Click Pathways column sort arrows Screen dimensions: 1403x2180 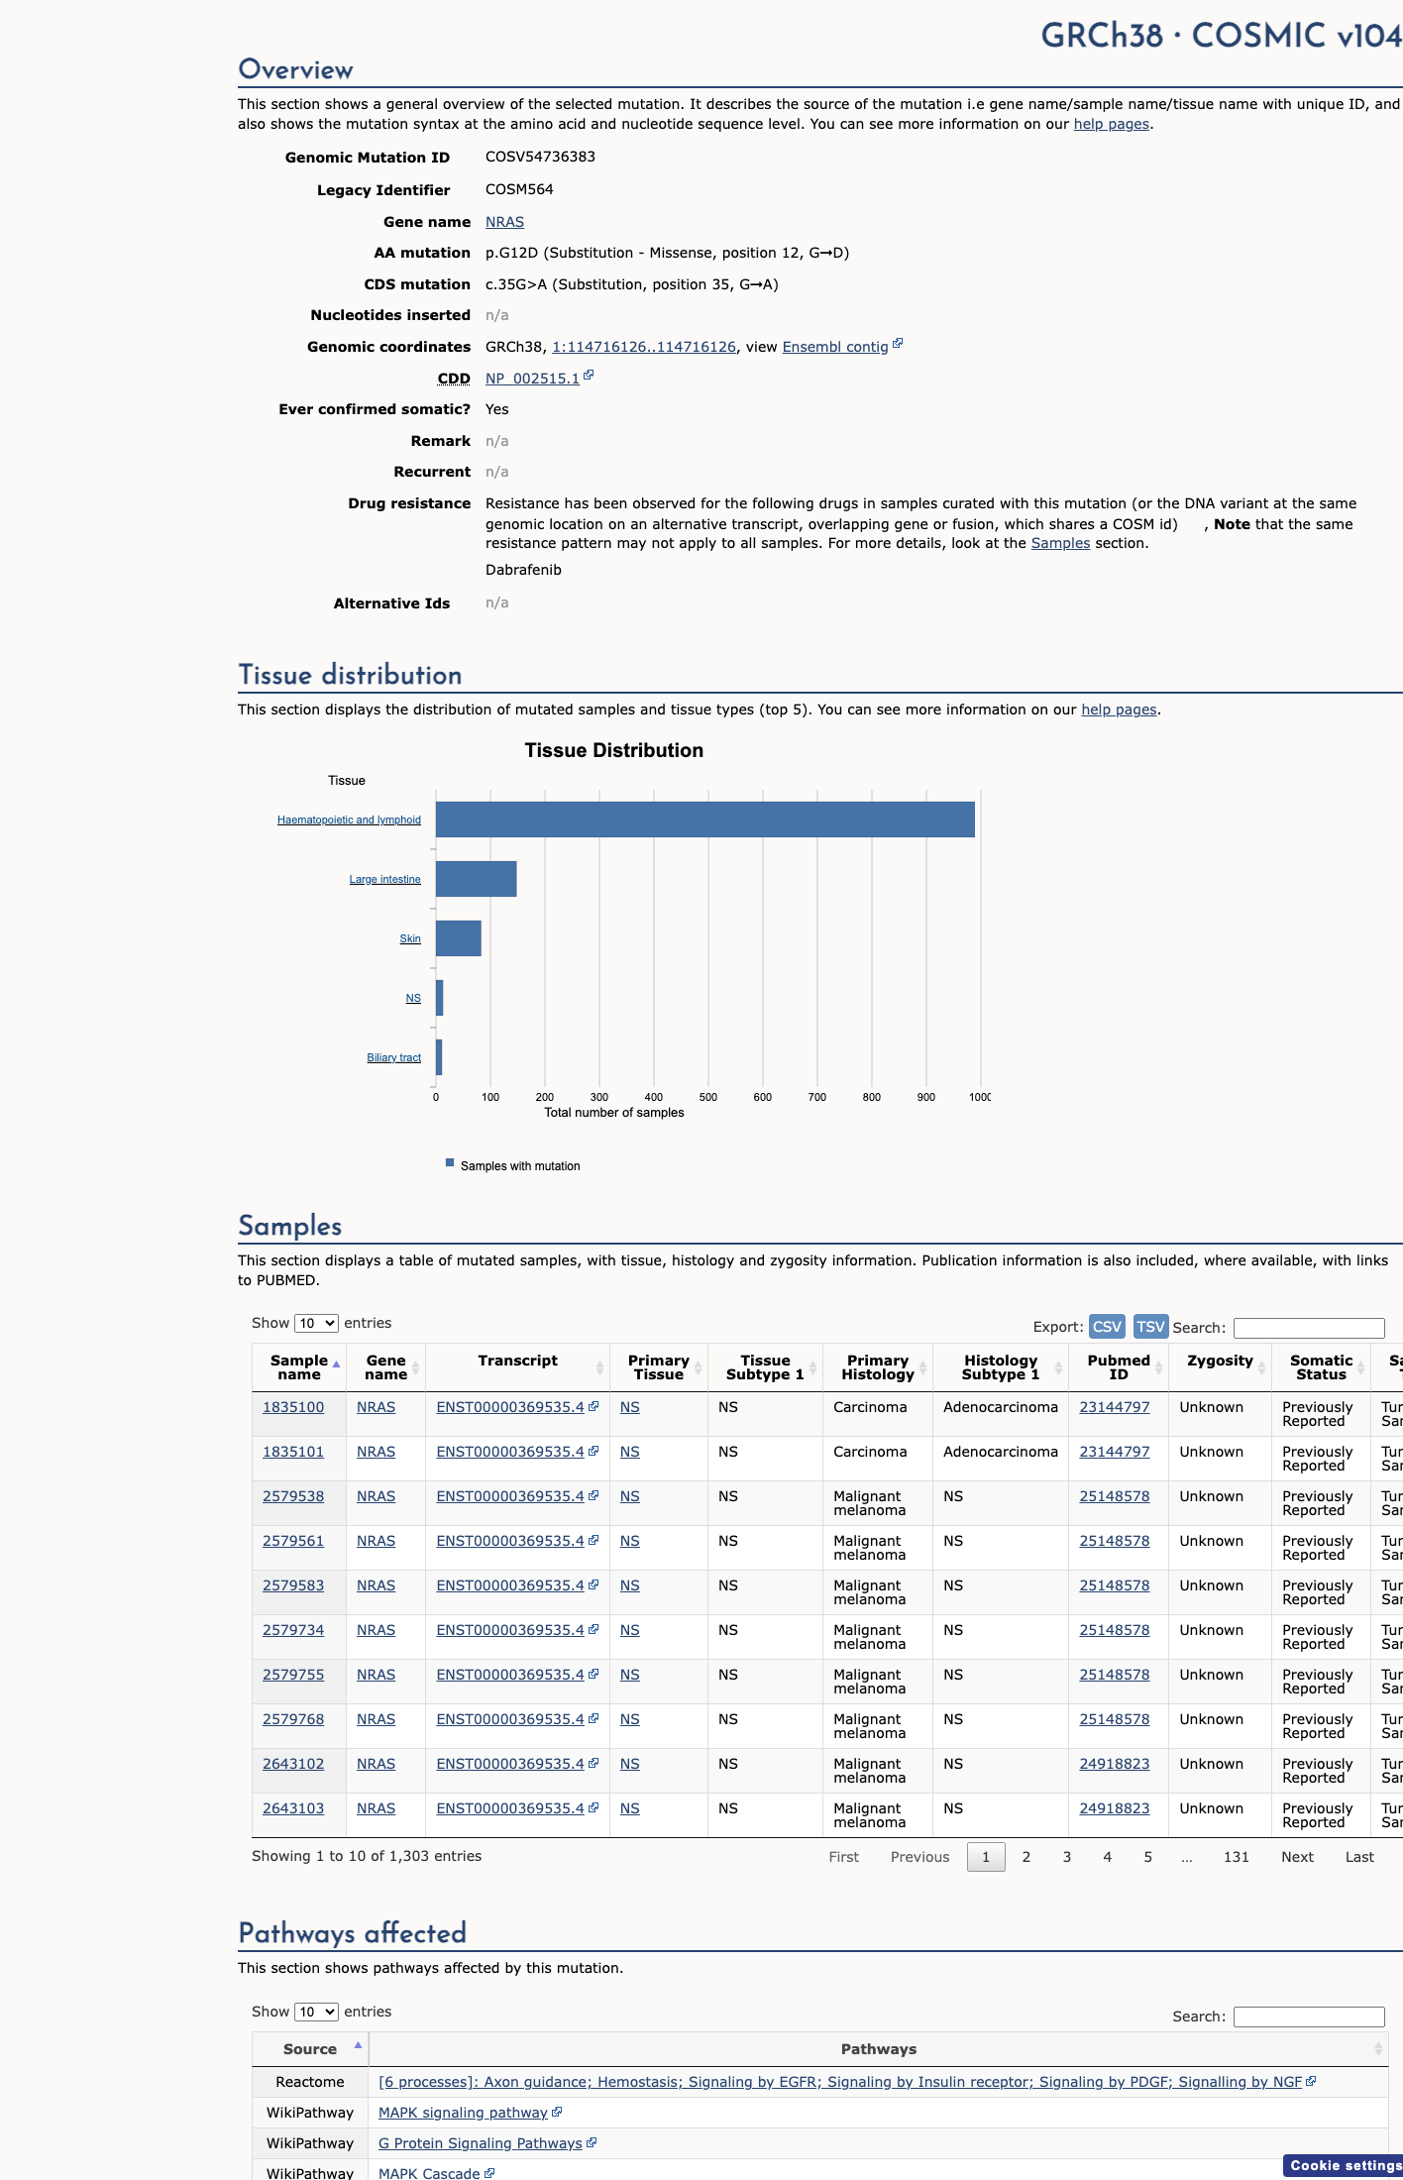pyautogui.click(x=1378, y=2048)
